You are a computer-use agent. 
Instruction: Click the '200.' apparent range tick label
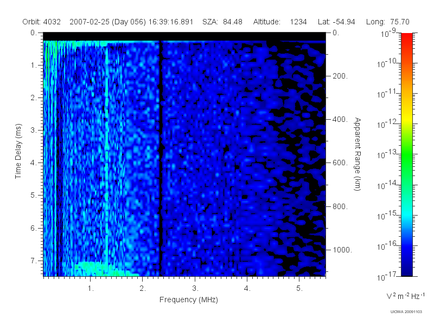point(340,76)
